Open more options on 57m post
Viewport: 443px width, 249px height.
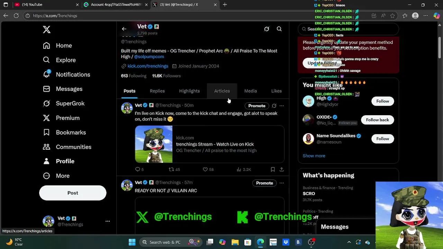pos(282,183)
